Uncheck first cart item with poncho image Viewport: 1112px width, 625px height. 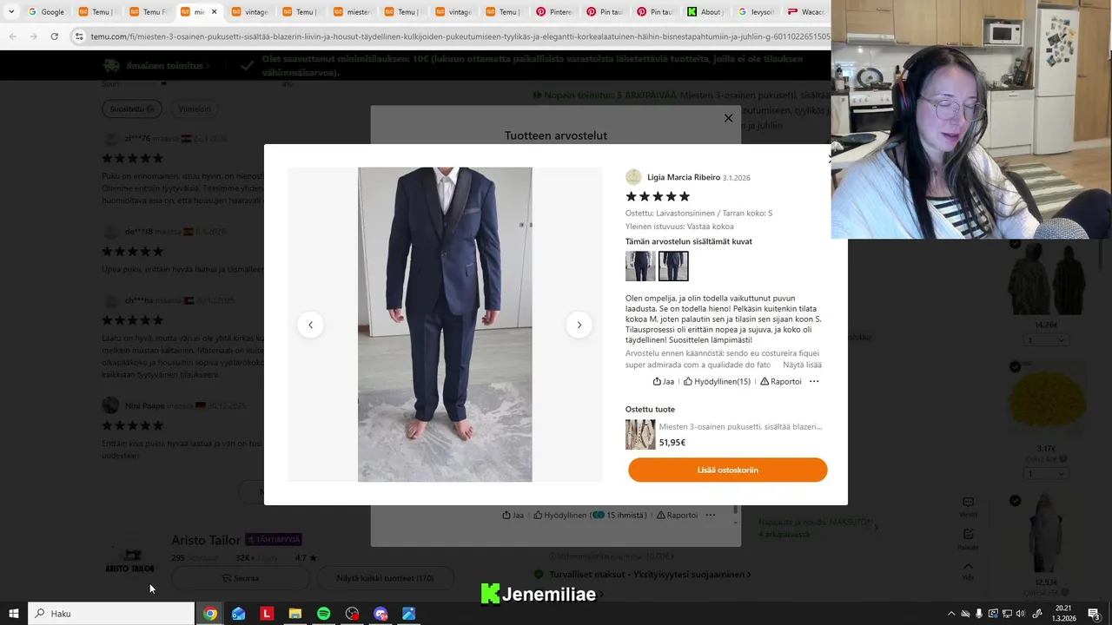click(1015, 244)
